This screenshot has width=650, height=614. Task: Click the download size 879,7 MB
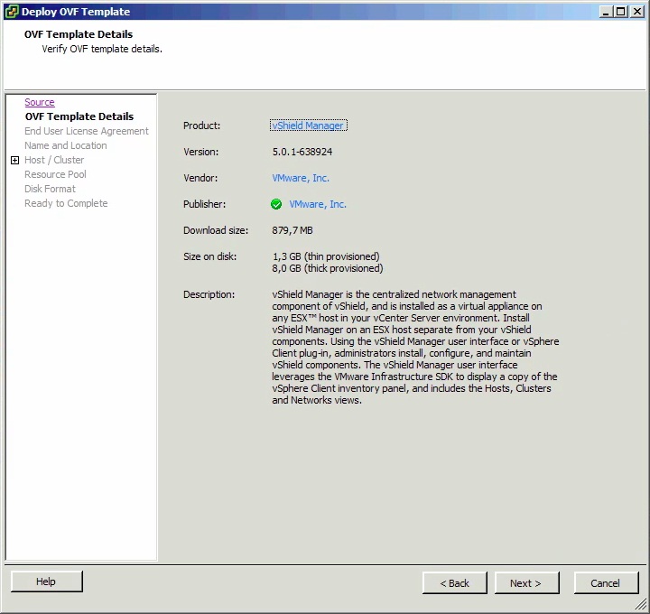pos(292,230)
